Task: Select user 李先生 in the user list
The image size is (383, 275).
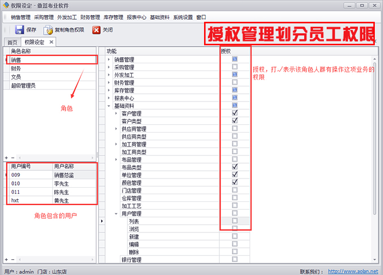Action: point(61,184)
